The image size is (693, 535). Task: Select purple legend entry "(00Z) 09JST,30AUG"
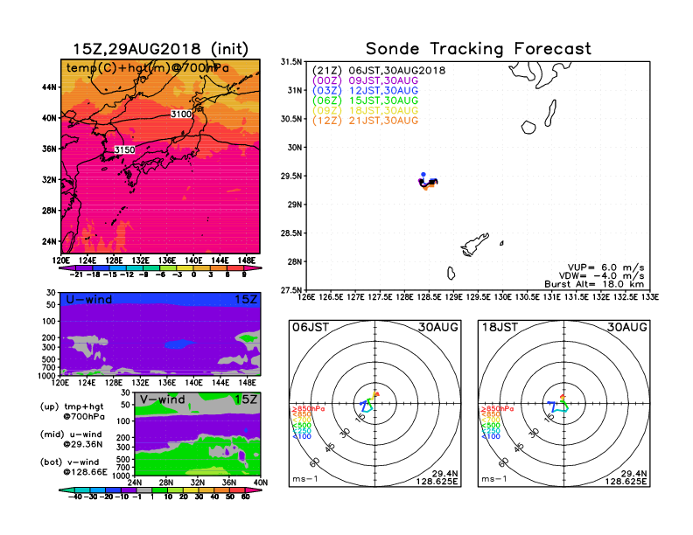click(365, 80)
